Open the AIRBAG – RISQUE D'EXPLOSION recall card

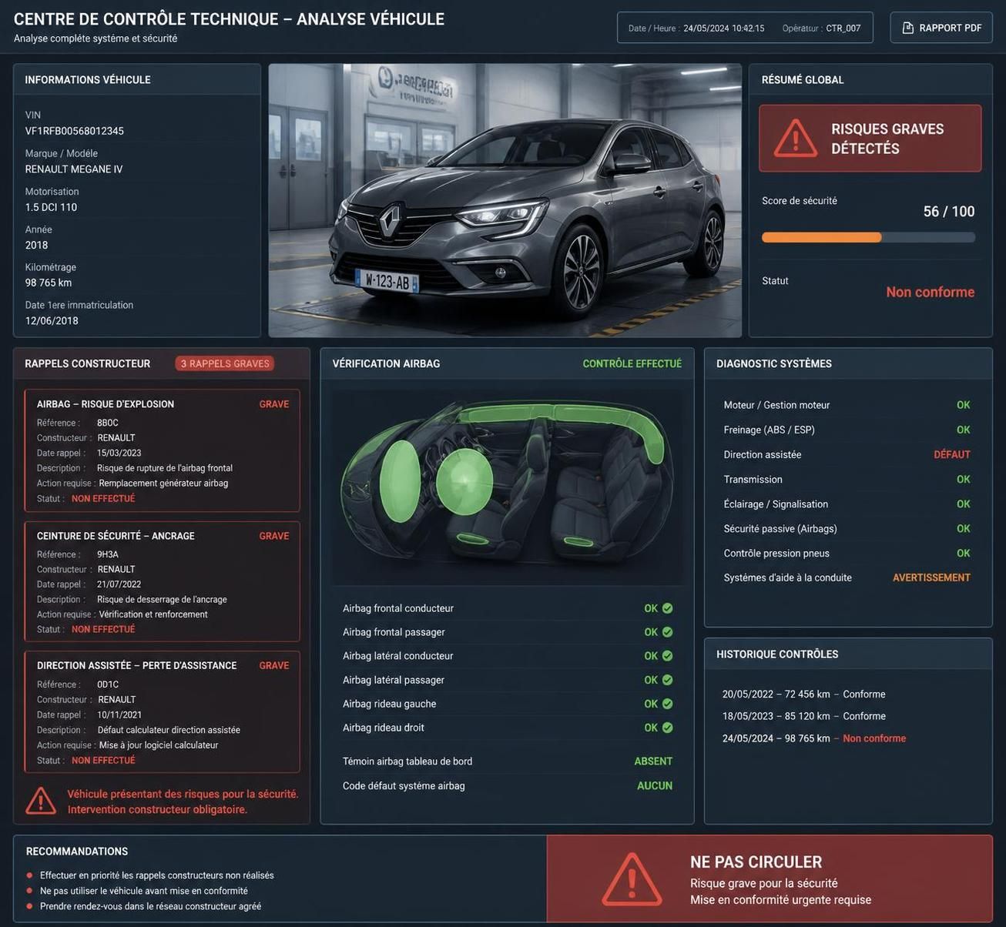162,450
